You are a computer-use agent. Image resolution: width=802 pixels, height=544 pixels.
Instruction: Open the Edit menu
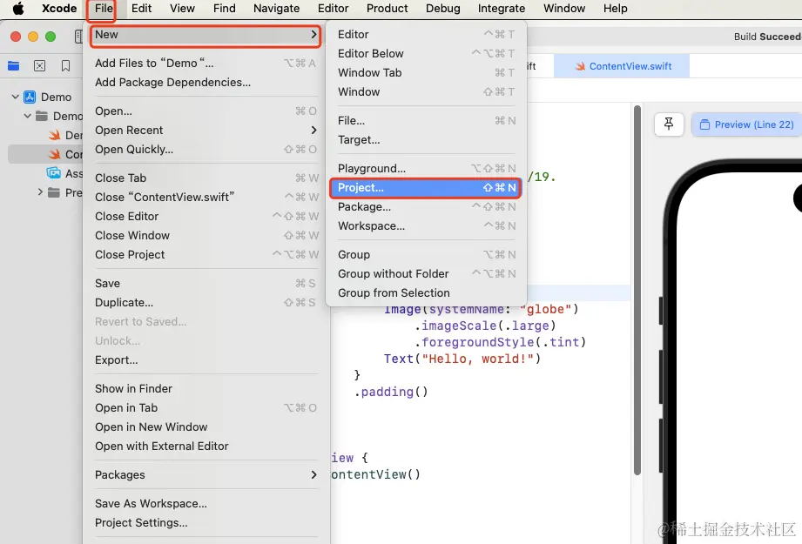[141, 8]
